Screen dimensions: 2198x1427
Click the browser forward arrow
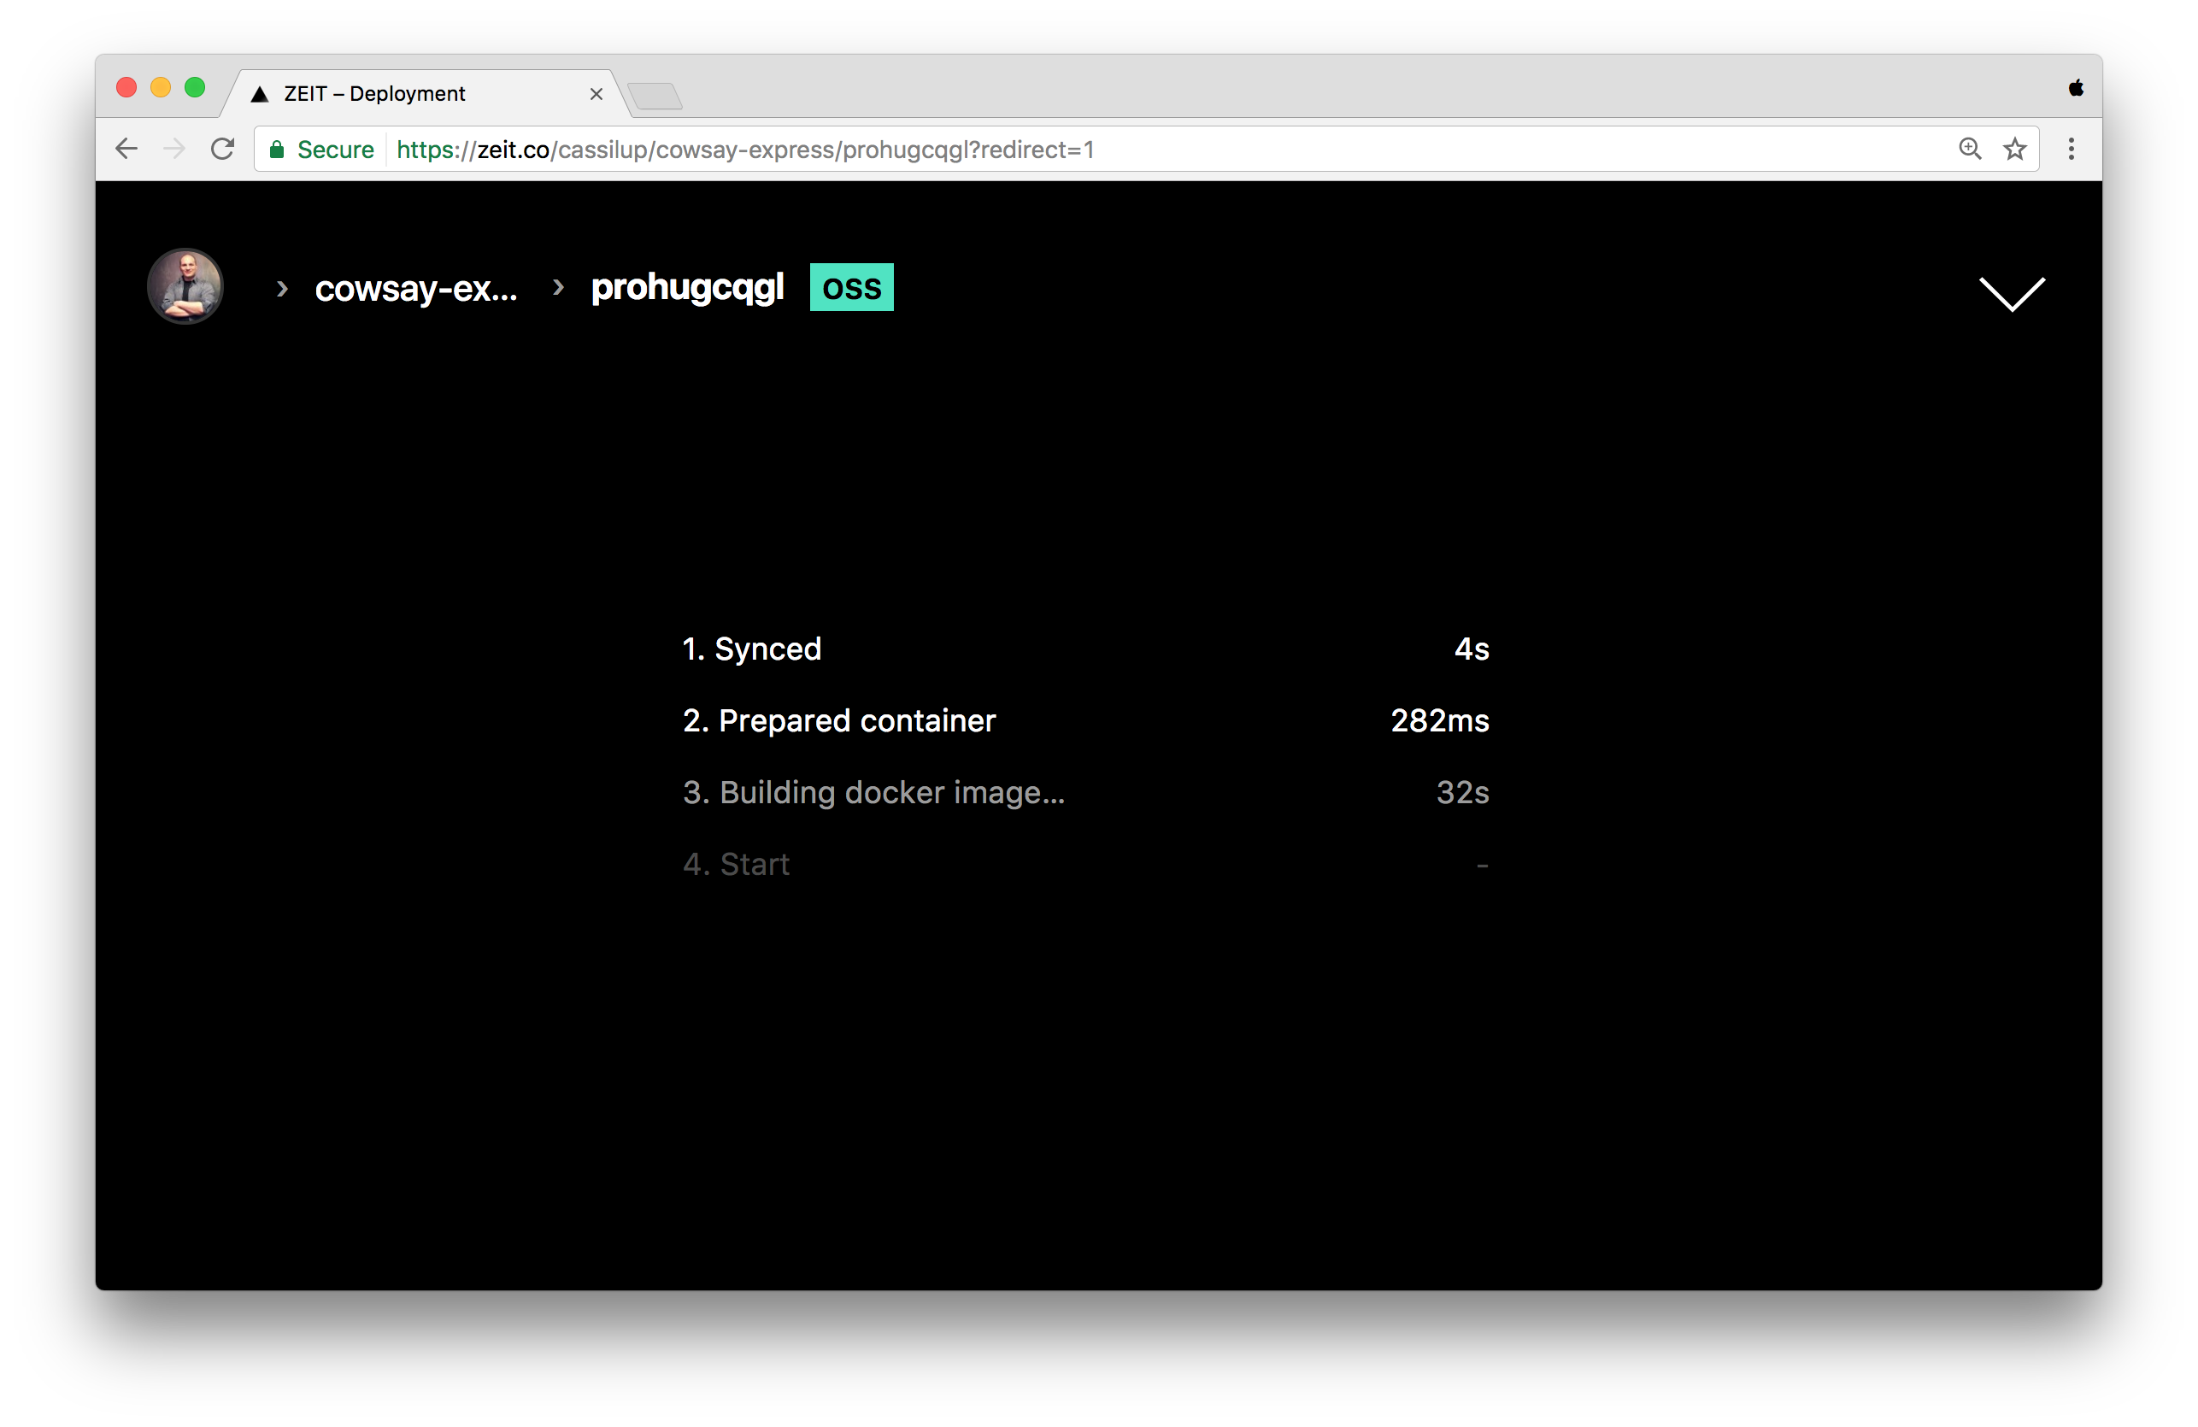click(173, 149)
